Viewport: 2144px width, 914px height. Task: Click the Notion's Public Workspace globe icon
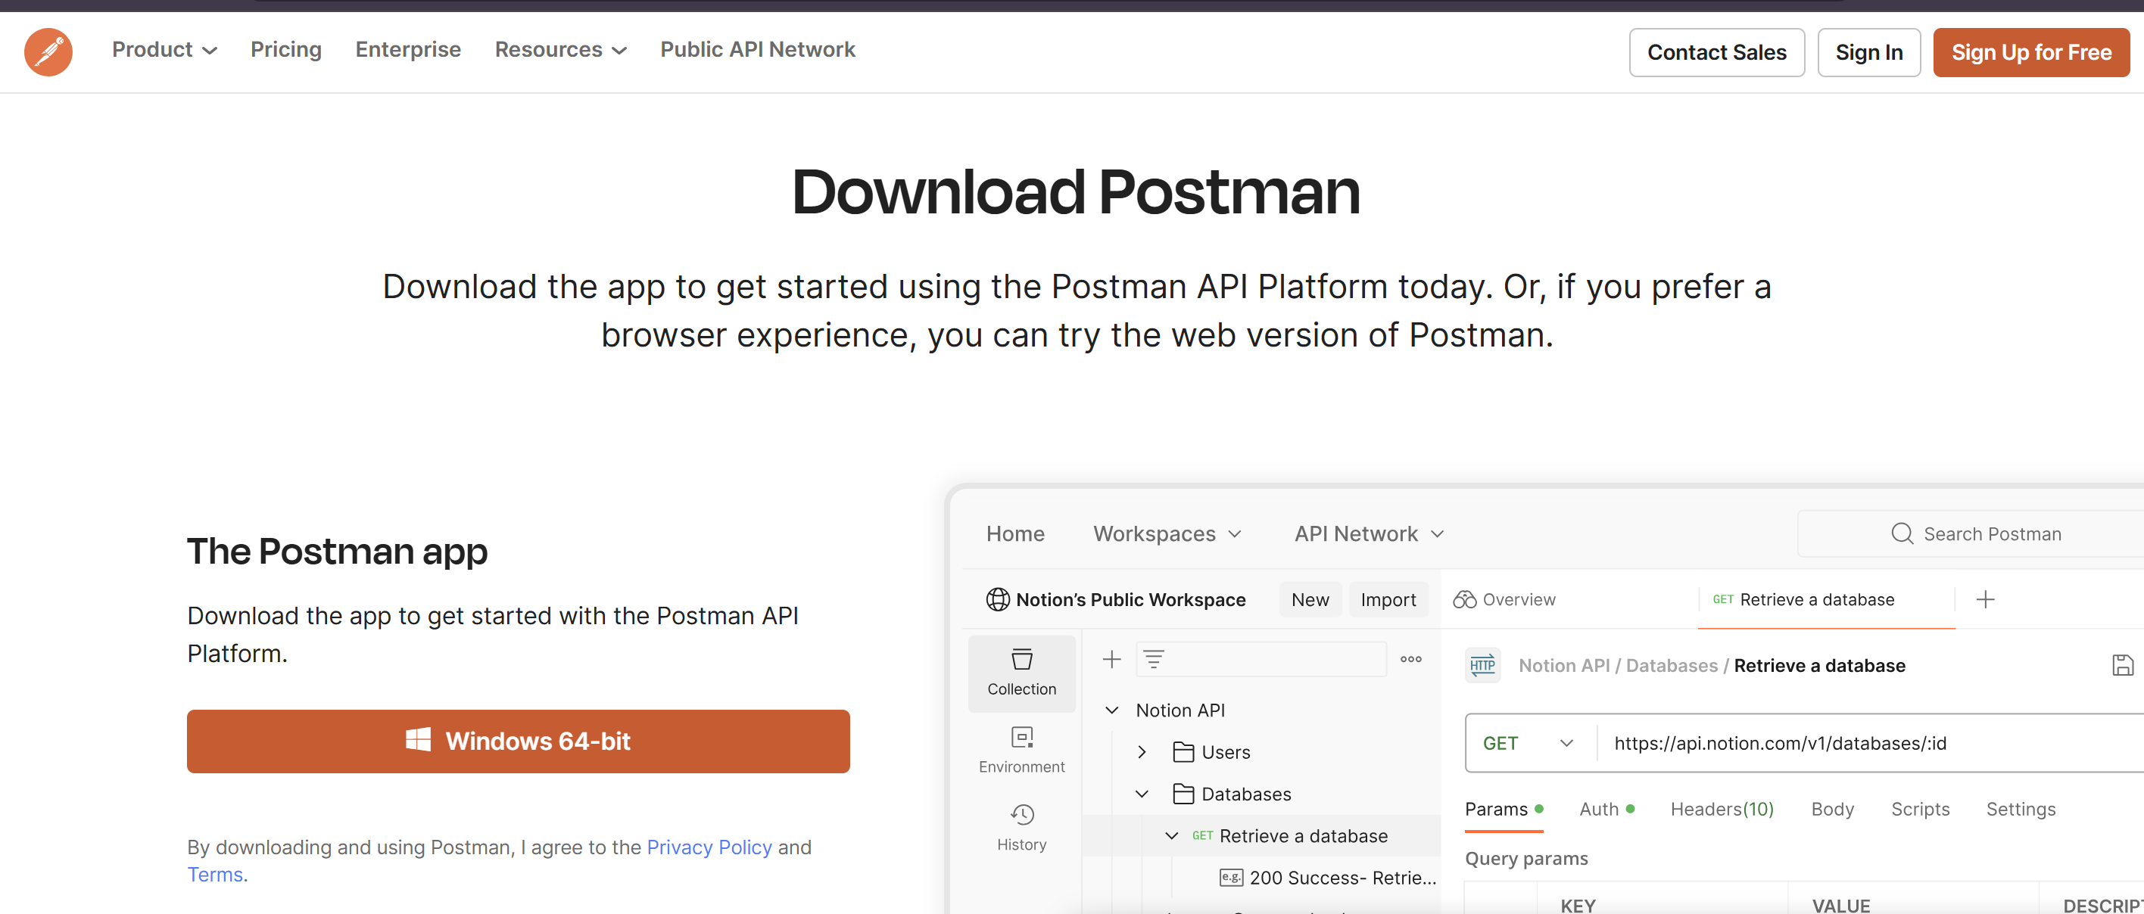point(997,598)
